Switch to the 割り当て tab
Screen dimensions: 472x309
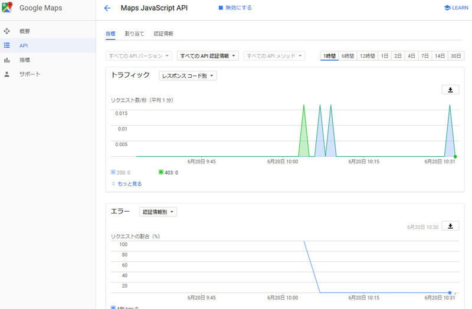click(135, 34)
